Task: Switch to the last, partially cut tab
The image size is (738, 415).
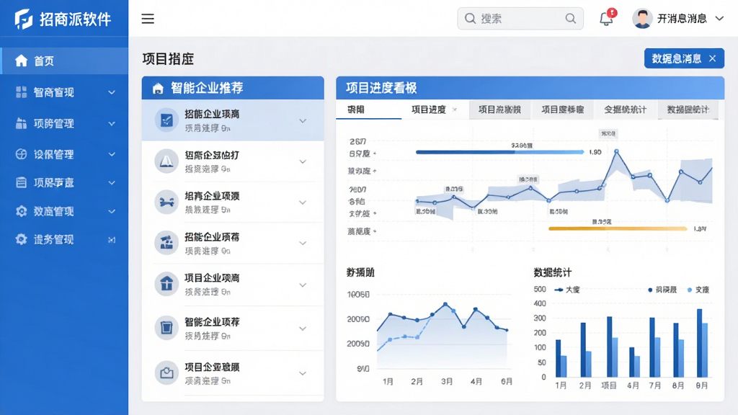Action: [x=688, y=110]
